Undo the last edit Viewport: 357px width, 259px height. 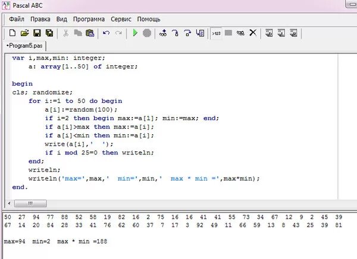click(x=106, y=33)
